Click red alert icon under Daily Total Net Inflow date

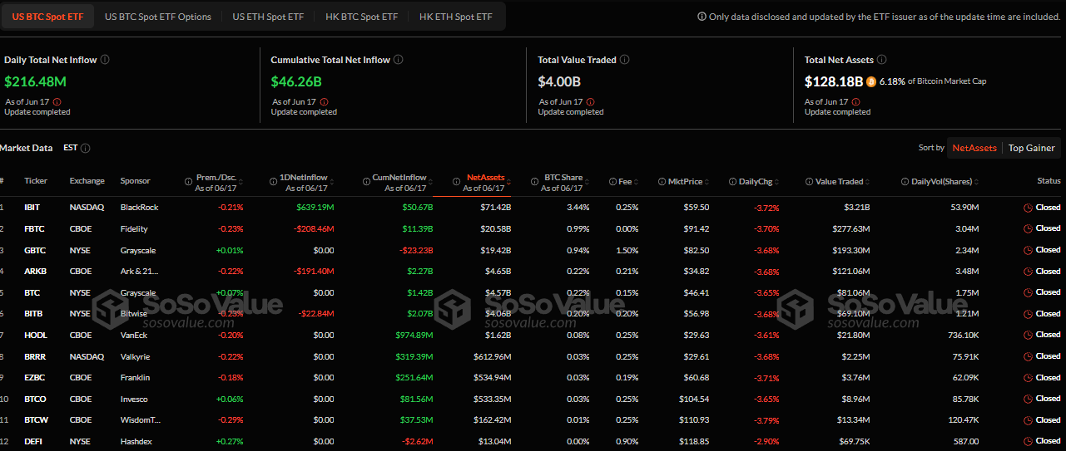(x=57, y=102)
